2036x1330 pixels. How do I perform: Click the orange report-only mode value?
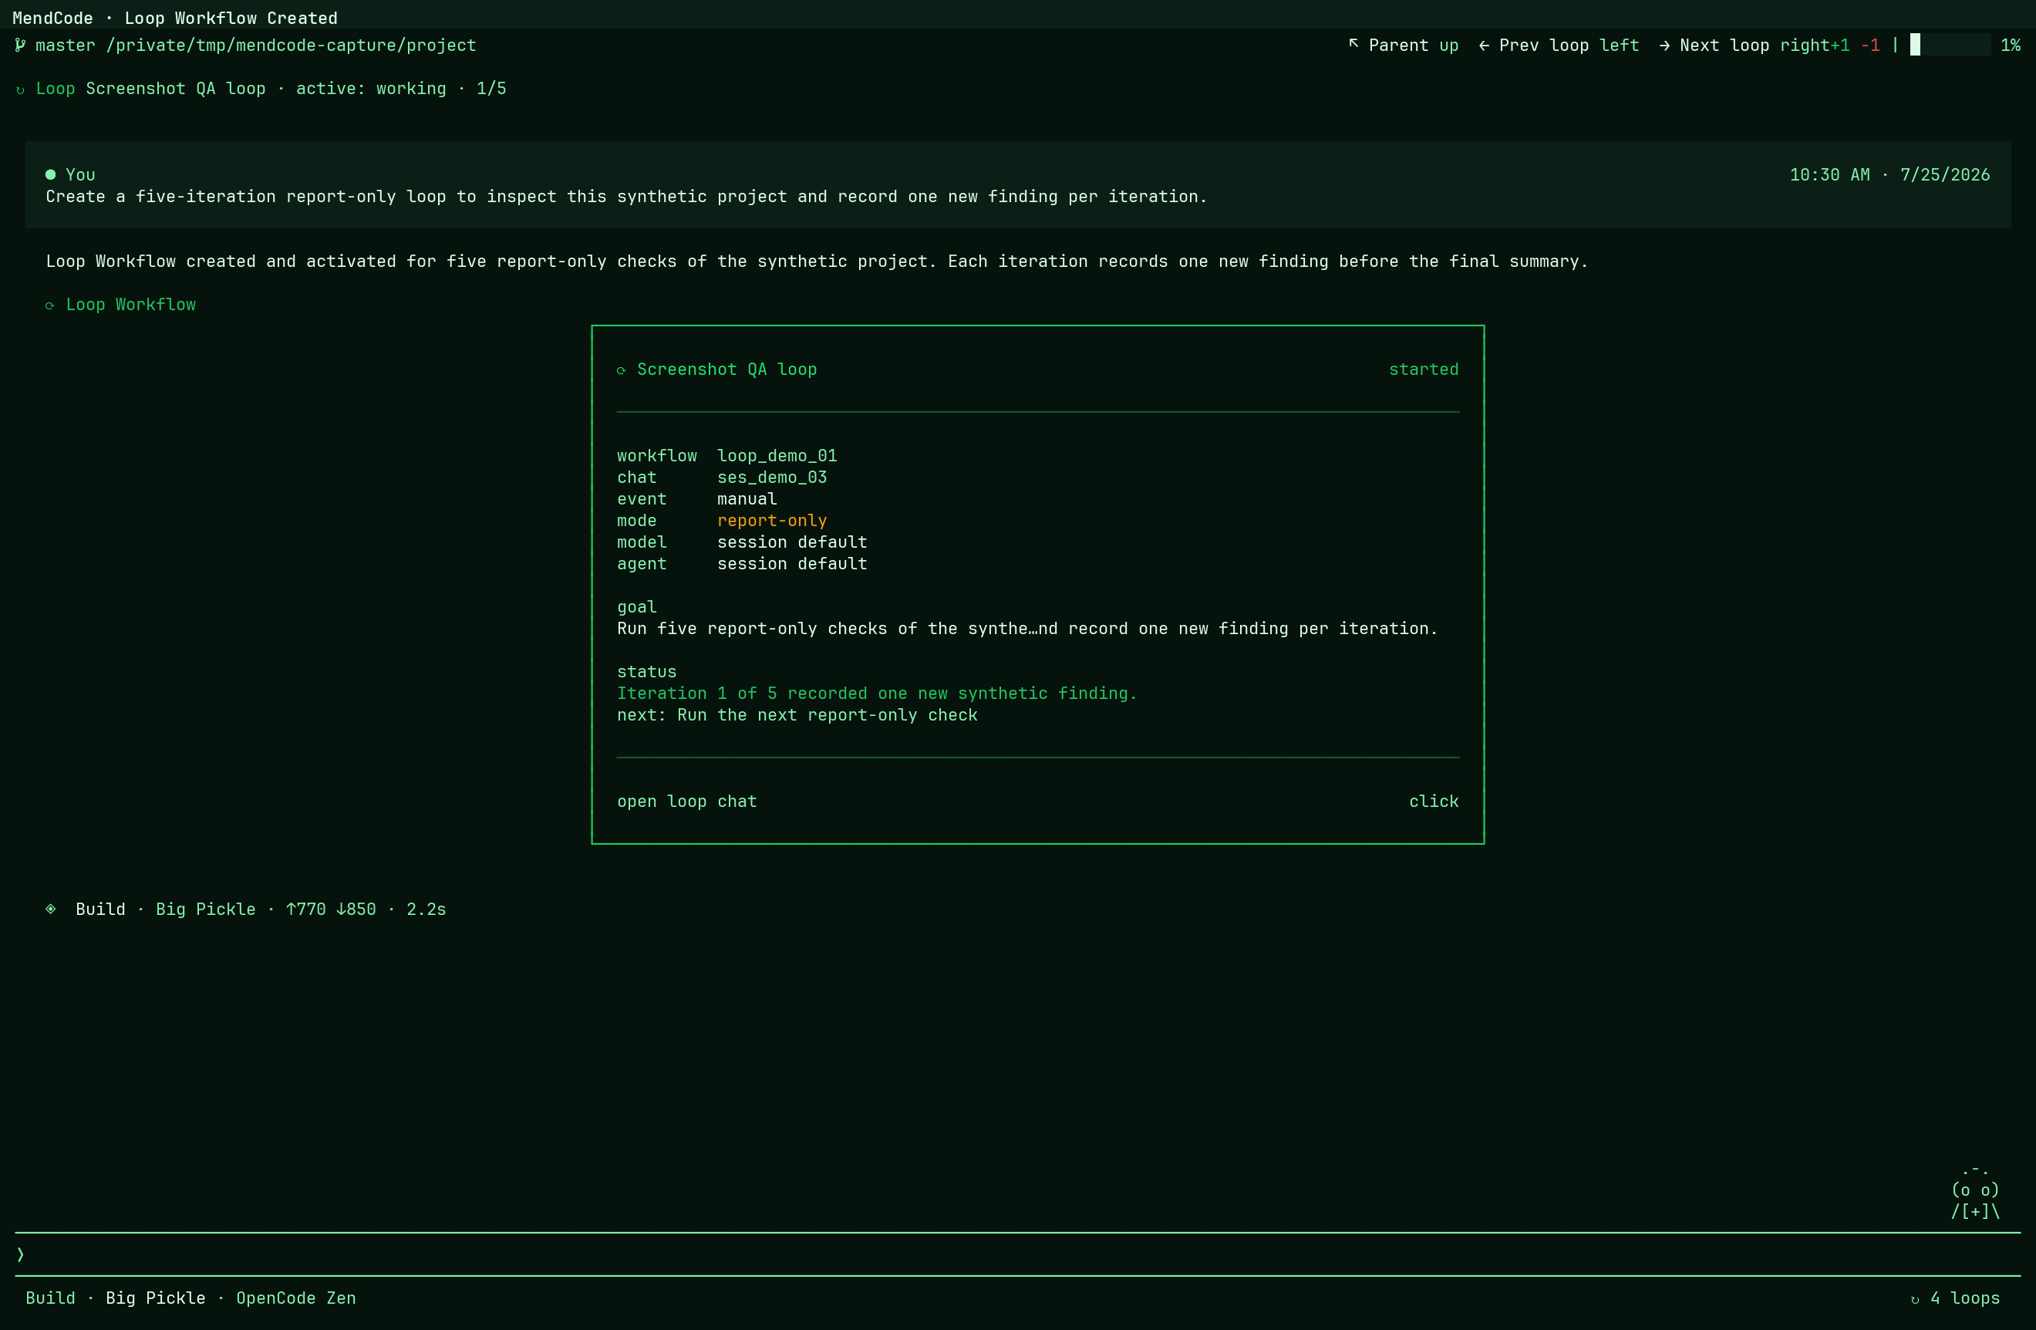772,522
